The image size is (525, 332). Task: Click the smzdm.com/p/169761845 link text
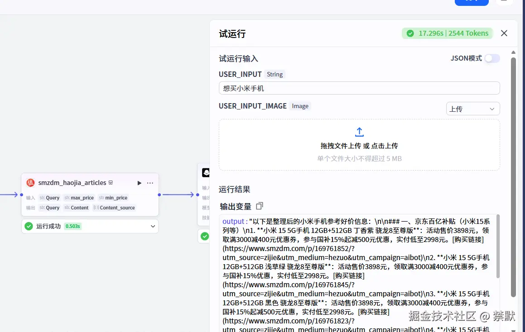click(288, 285)
